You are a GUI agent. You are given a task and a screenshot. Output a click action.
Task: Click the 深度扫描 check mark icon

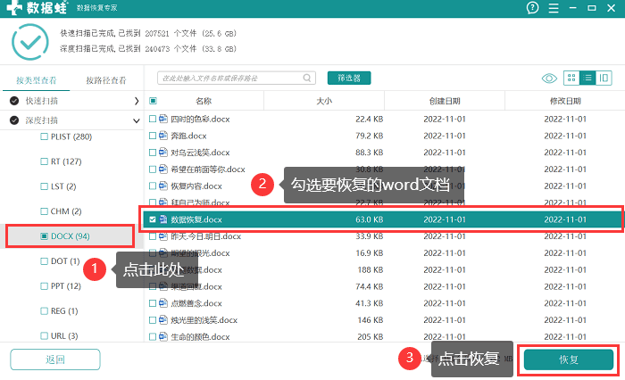(14, 120)
